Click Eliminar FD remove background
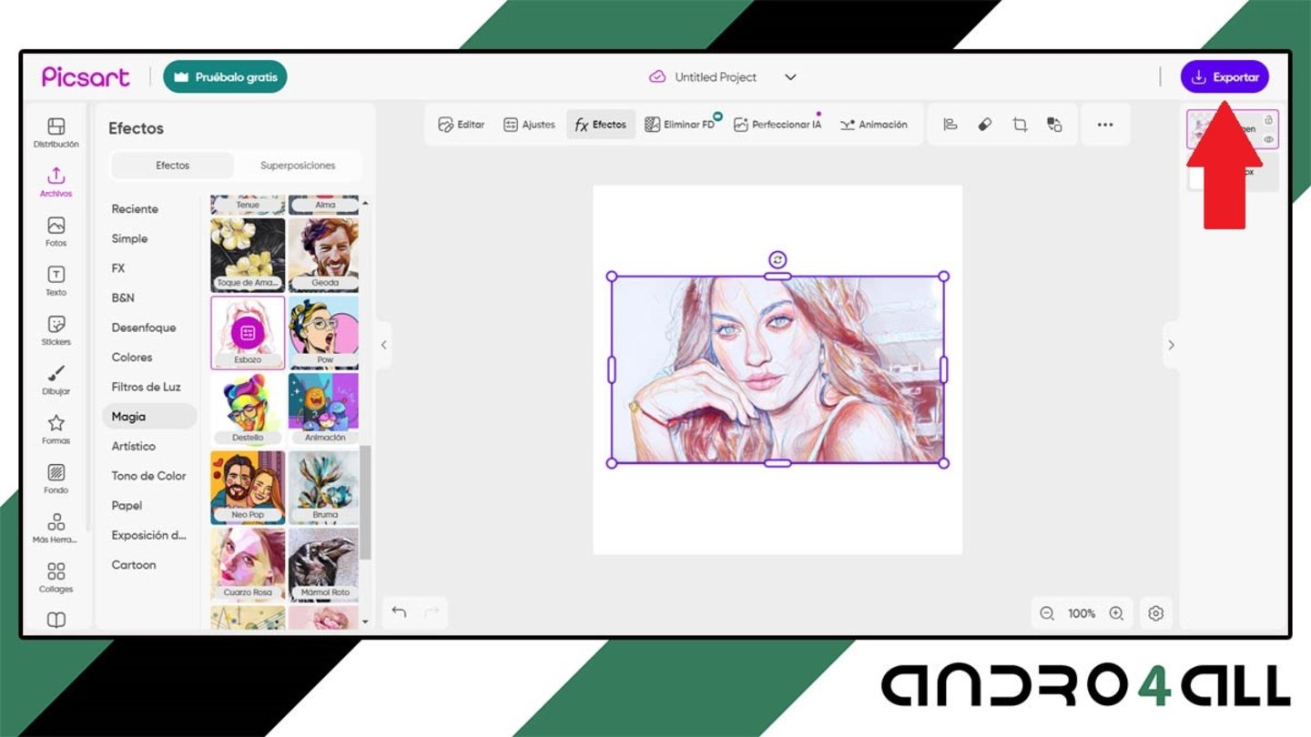The height and width of the screenshot is (737, 1311). click(680, 125)
